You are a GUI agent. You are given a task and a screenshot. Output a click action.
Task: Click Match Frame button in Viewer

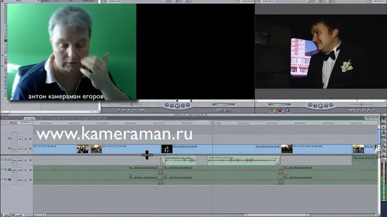click(x=119, y=111)
